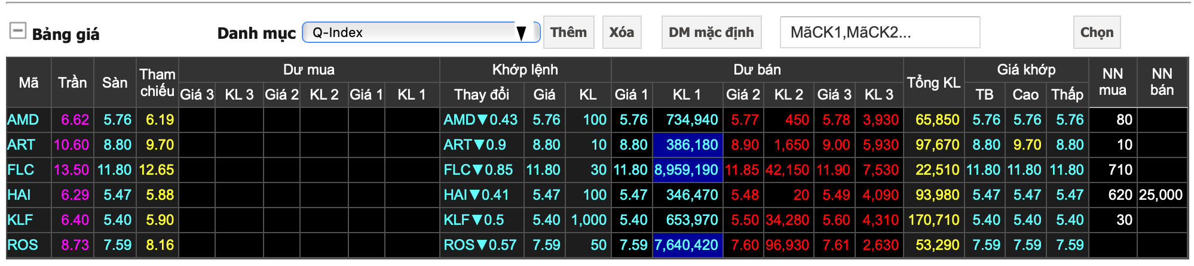The width and height of the screenshot is (1194, 266).
Task: Click HAI's floor price 5.47
Action: [118, 195]
